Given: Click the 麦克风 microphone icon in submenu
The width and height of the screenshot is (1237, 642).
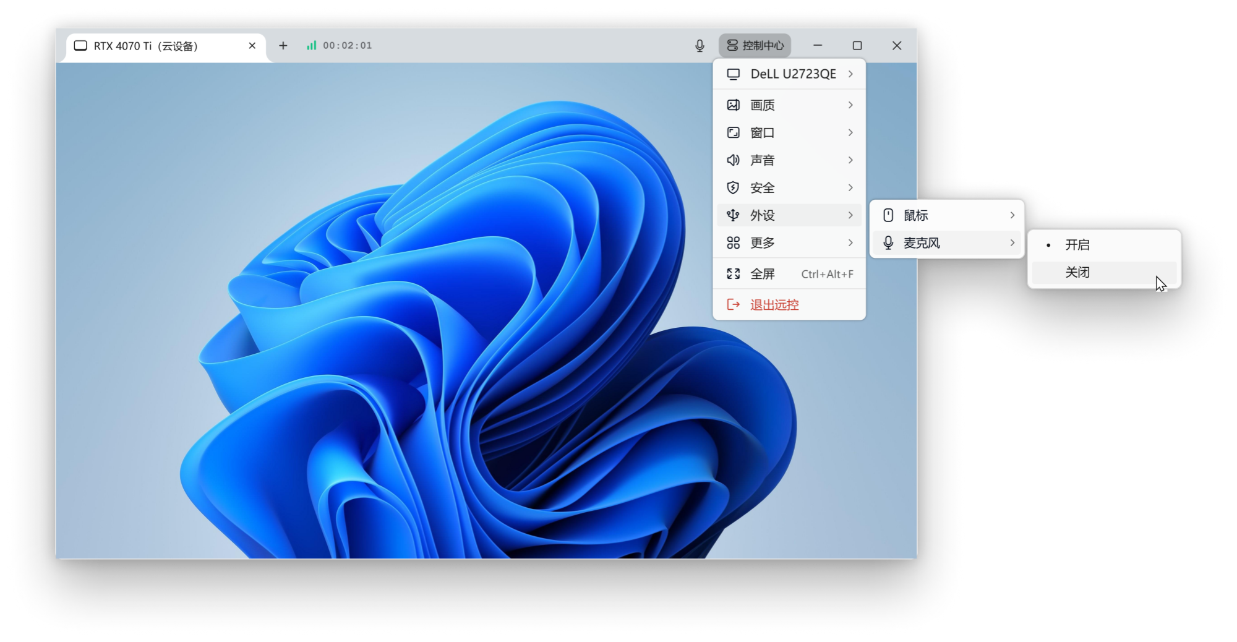Looking at the screenshot, I should pyautogui.click(x=888, y=243).
